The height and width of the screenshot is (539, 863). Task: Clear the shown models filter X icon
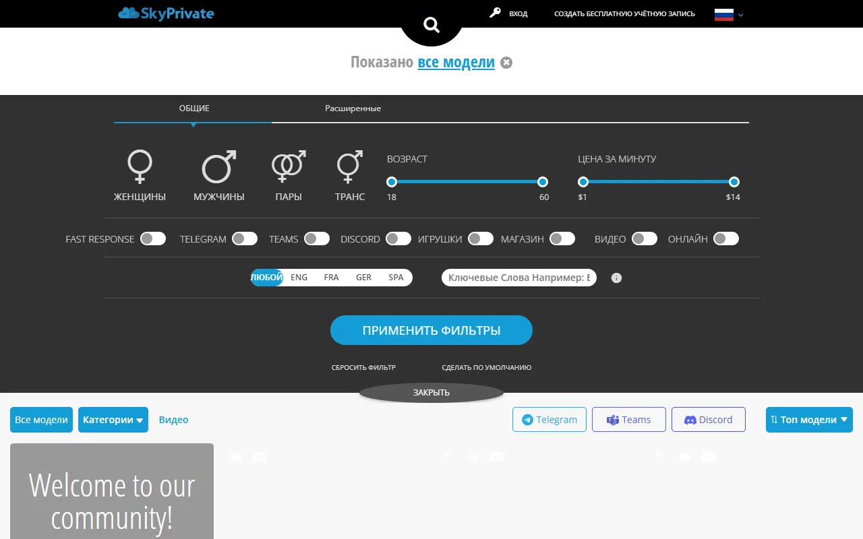[x=506, y=63]
